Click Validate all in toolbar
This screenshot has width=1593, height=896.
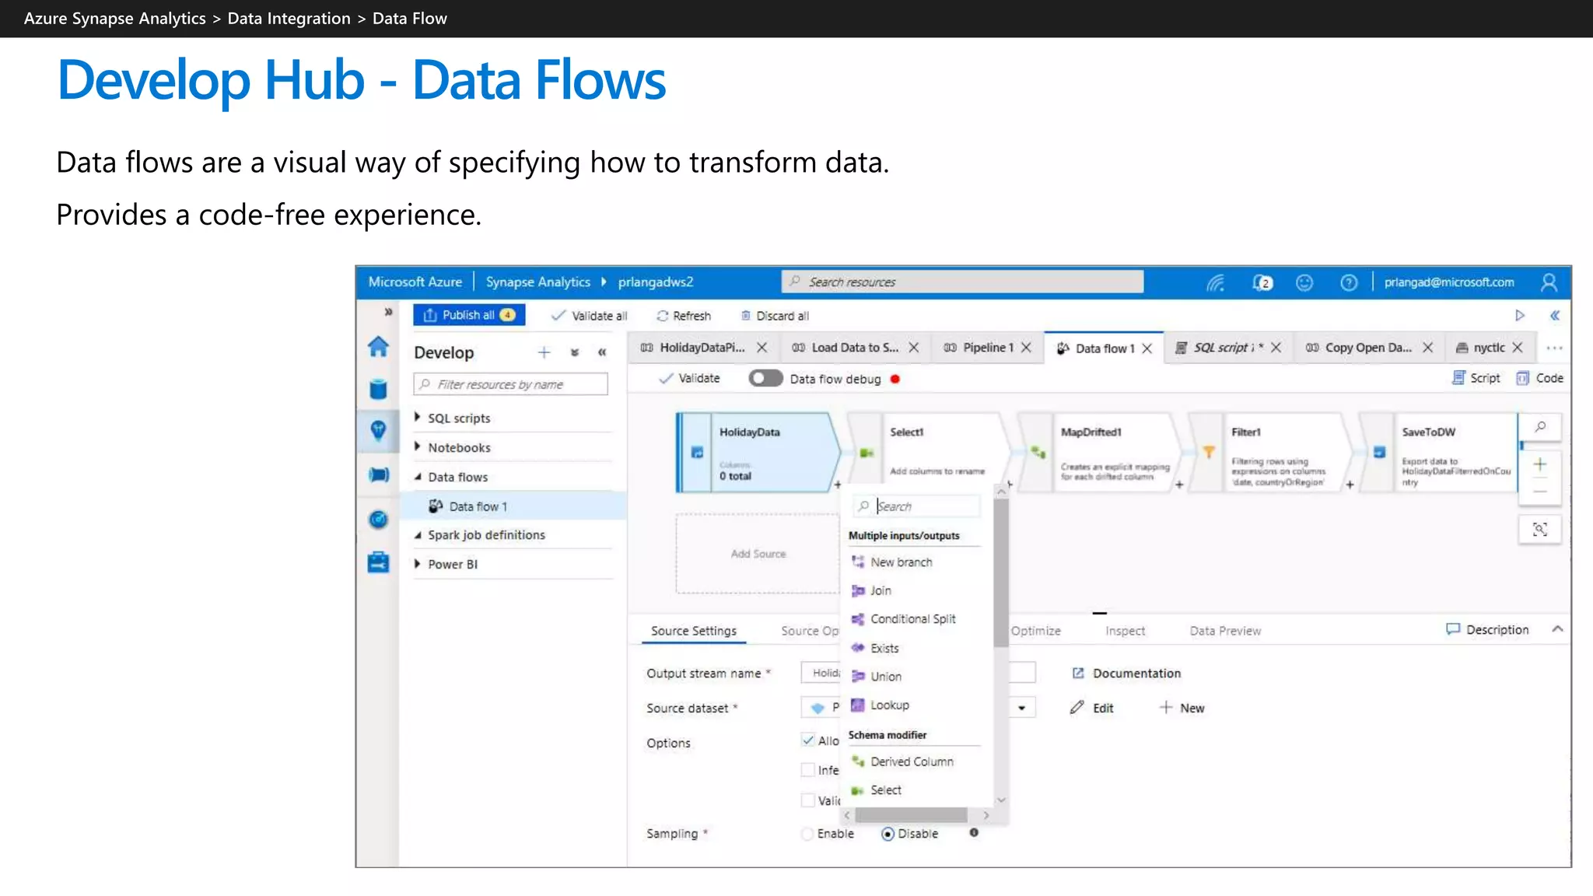coord(589,316)
